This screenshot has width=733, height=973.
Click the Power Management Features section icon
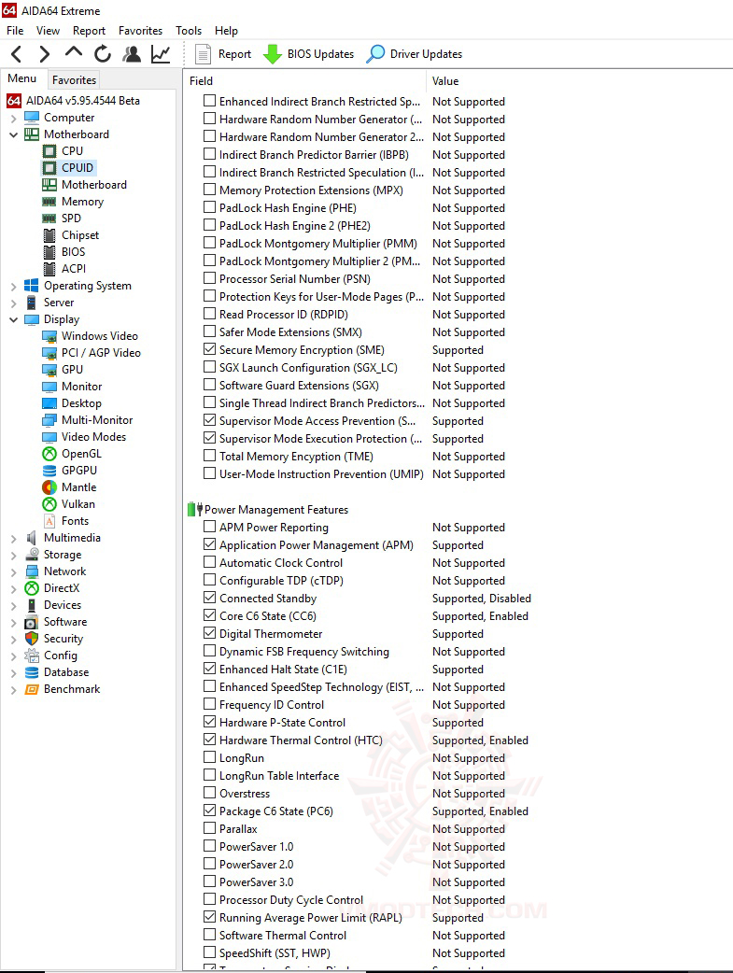(195, 510)
